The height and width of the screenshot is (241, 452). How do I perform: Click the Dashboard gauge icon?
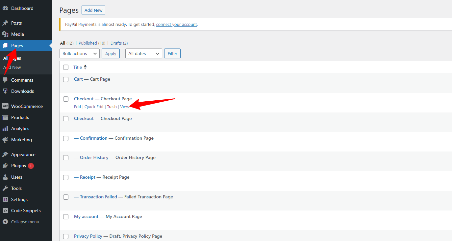point(5,8)
